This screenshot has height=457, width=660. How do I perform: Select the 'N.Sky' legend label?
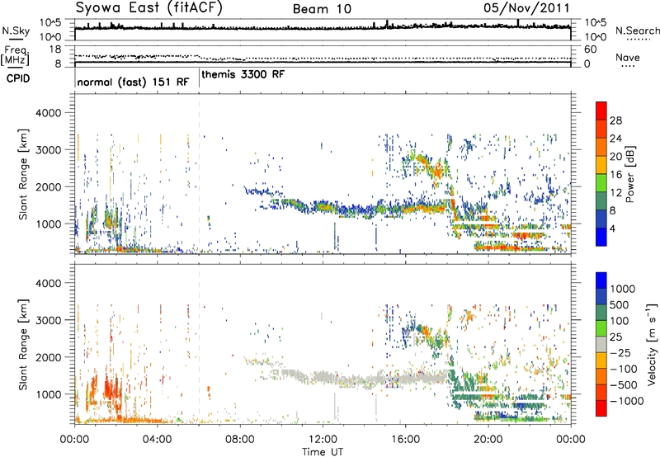16,31
